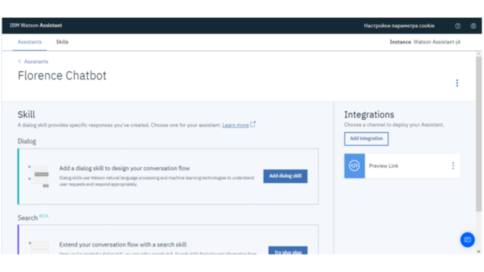Open Florence Chatbot three-dot options menu
The image size is (484, 272).
click(x=457, y=83)
